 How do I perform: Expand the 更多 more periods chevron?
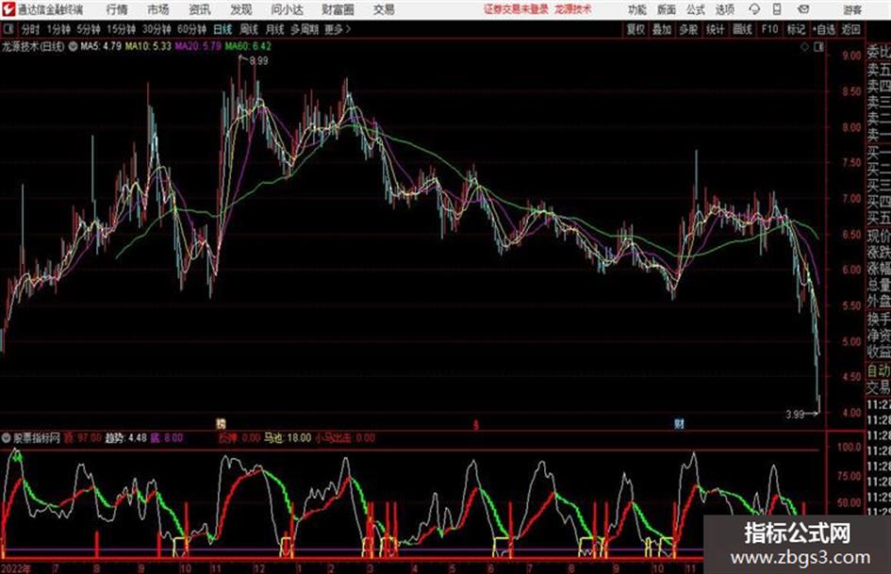click(338, 29)
